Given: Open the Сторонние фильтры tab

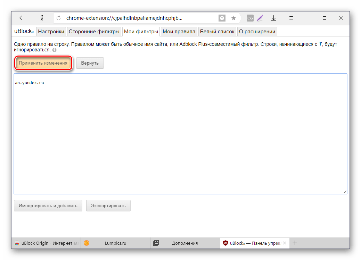Looking at the screenshot, I should click(x=94, y=32).
